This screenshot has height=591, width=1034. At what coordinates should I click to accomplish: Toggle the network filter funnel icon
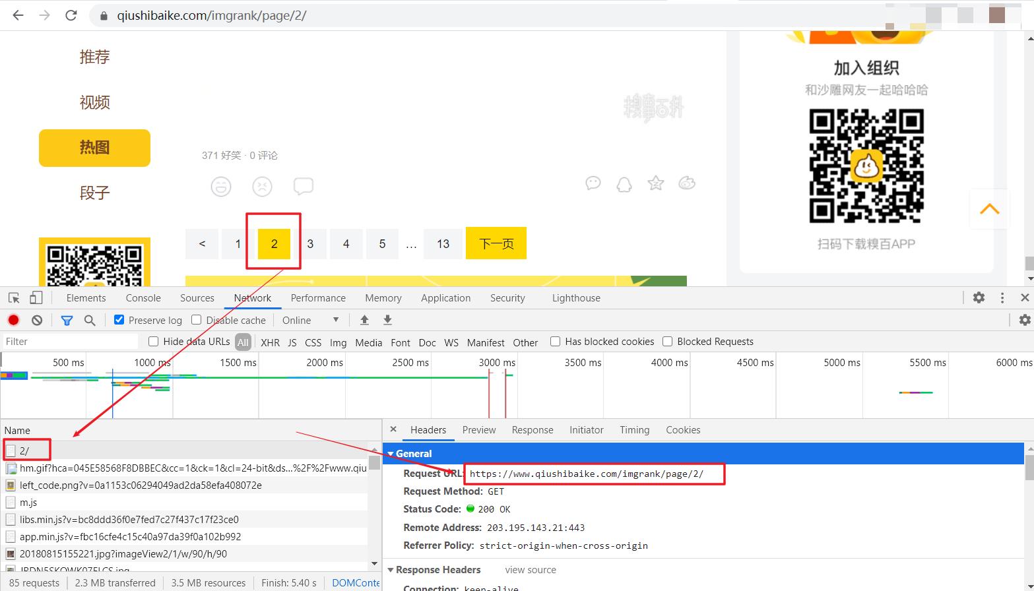point(67,320)
